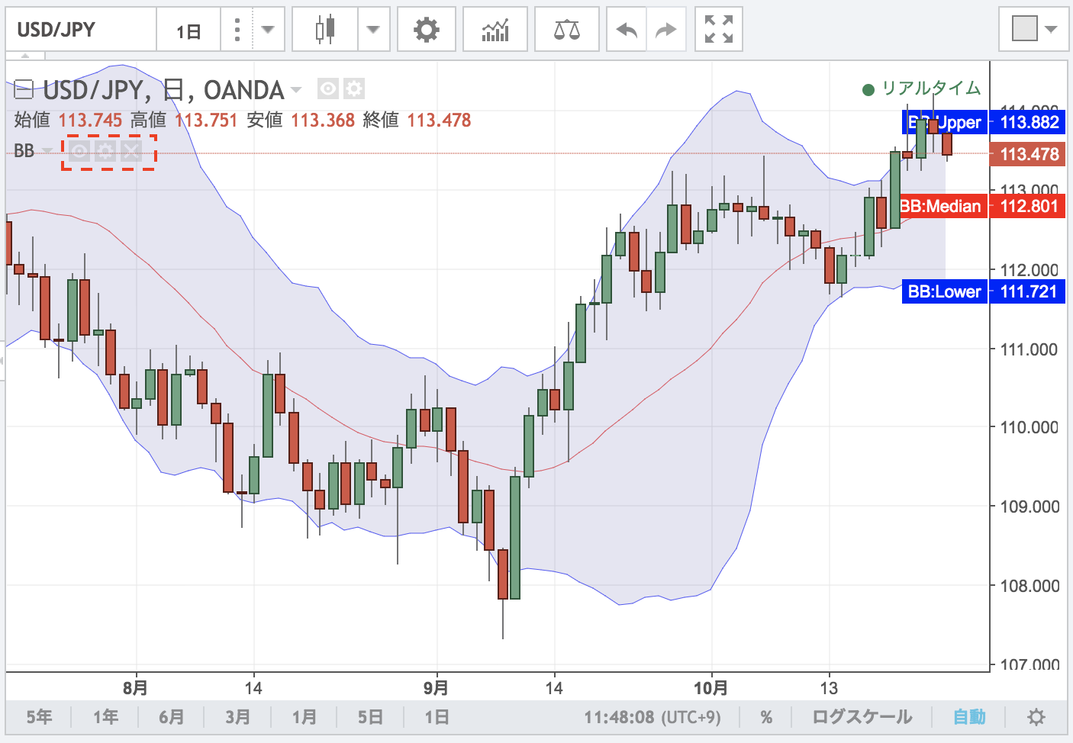Undo the last chart action
The height and width of the screenshot is (743, 1073).
pos(627,30)
